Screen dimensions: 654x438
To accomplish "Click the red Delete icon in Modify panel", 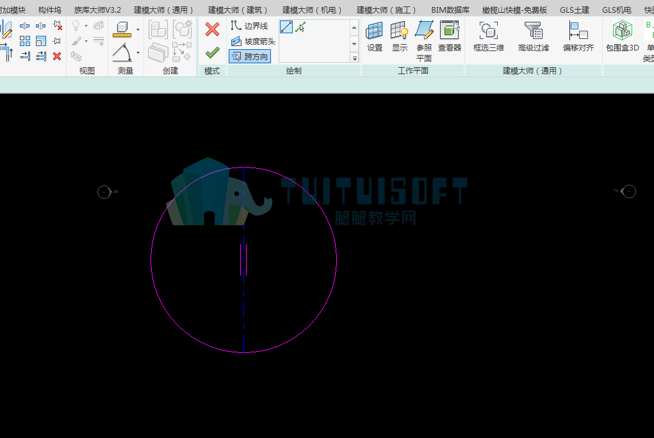I will point(57,56).
